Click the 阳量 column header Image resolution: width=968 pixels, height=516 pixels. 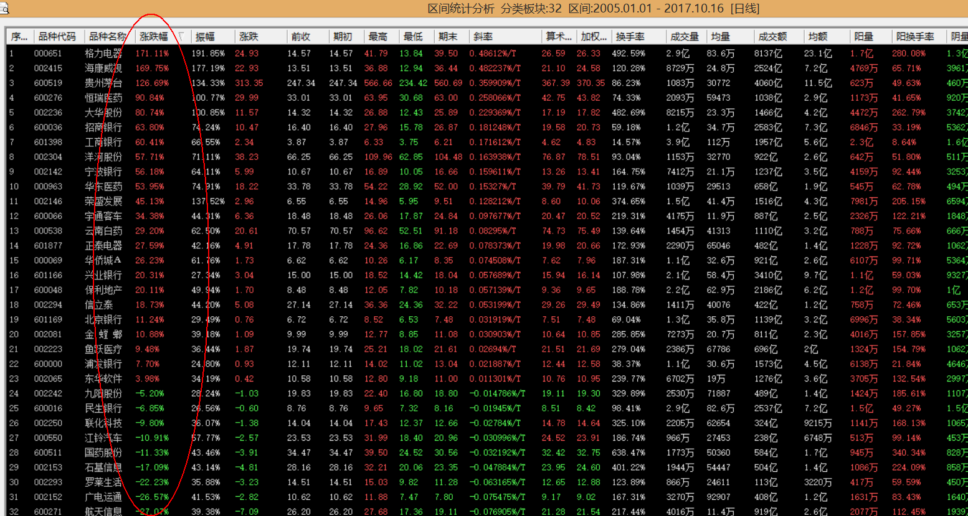864,37
